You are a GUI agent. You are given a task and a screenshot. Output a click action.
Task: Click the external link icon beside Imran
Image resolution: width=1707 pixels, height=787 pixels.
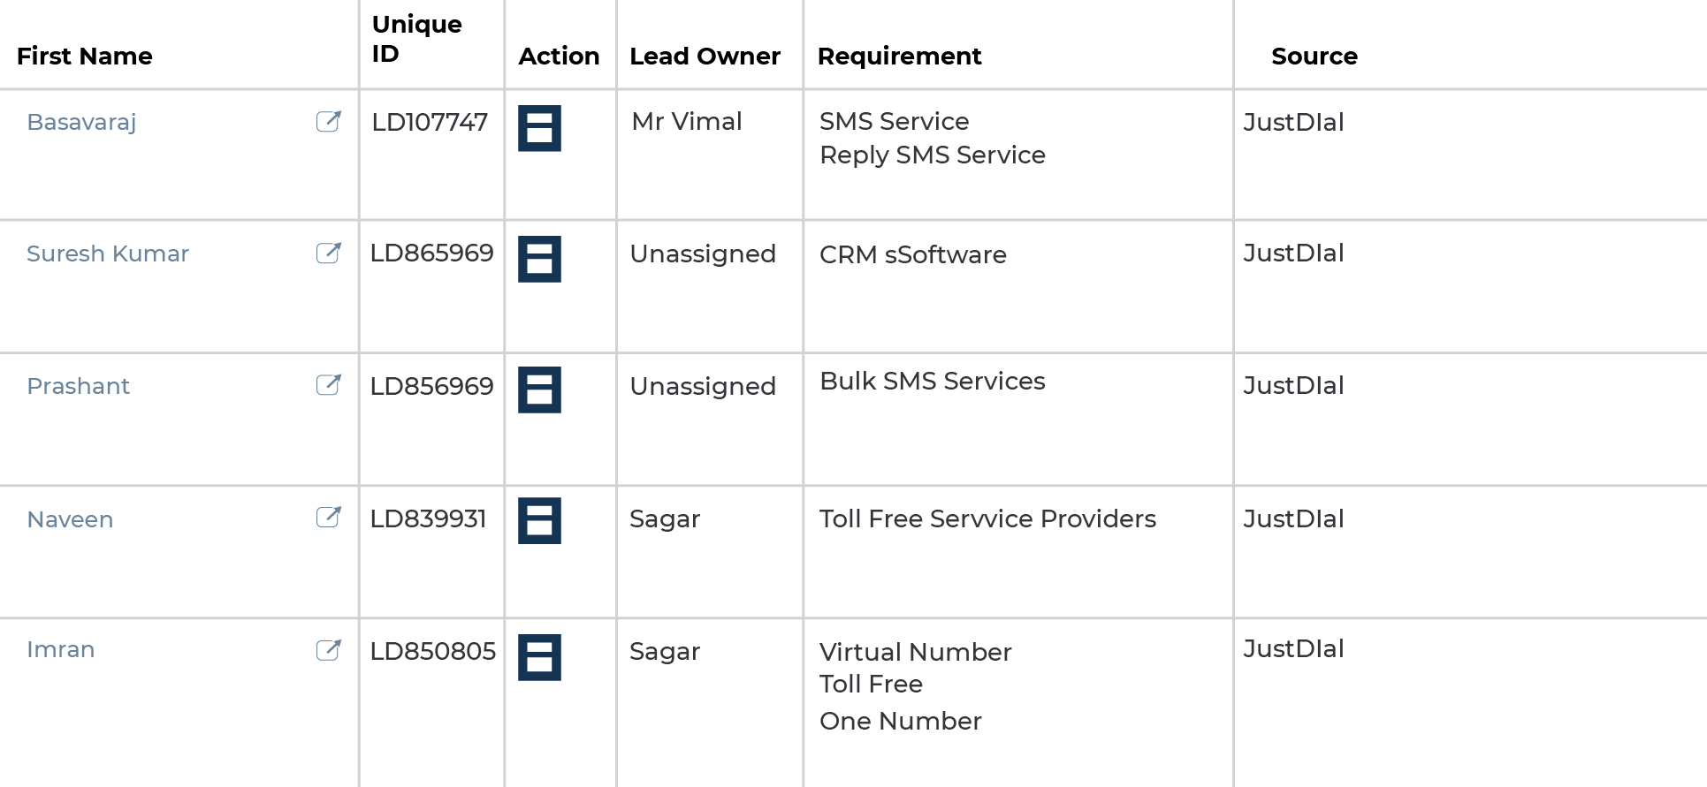(x=329, y=648)
